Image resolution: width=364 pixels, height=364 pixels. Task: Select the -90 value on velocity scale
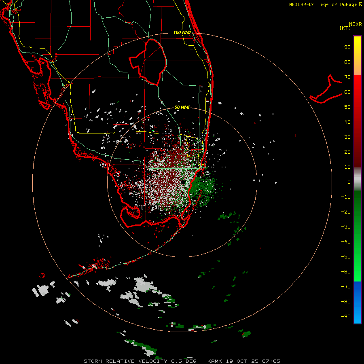[346, 317]
